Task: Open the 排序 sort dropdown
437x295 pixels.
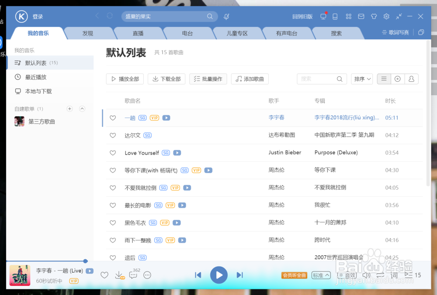Action: click(x=362, y=79)
